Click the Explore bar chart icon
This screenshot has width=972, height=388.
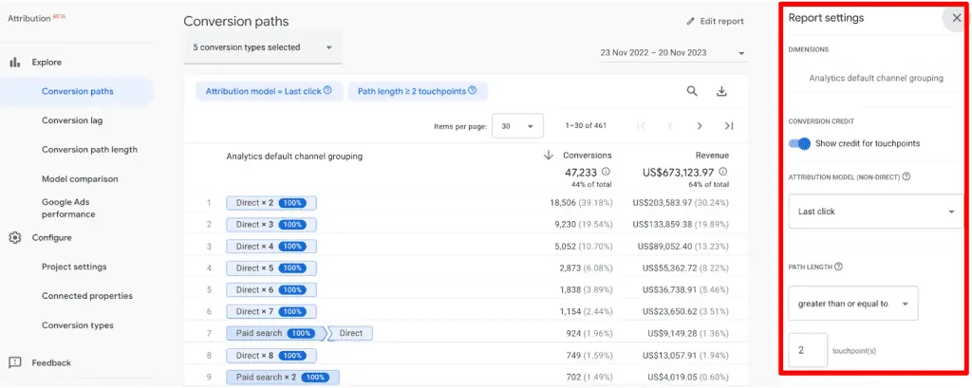(15, 63)
